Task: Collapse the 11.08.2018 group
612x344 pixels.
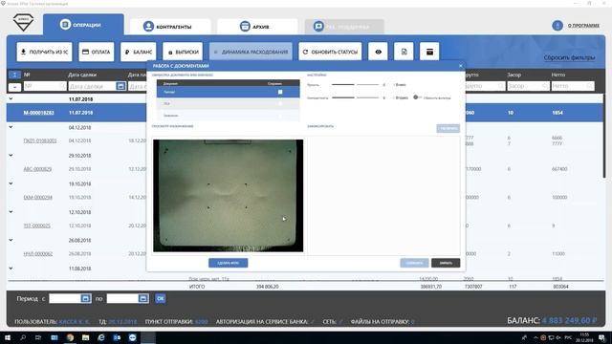Action: (x=11, y=269)
